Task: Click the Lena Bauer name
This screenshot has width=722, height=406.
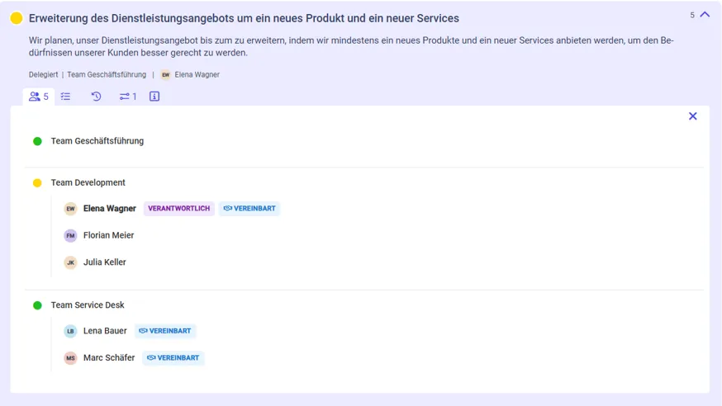Action: click(105, 331)
